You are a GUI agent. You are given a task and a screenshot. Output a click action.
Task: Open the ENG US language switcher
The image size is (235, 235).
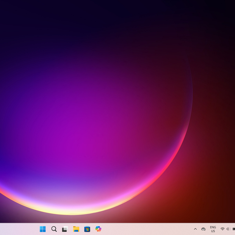tap(213, 229)
